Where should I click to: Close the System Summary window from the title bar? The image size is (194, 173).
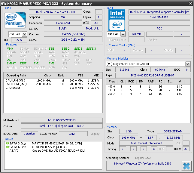(x=190, y=3)
